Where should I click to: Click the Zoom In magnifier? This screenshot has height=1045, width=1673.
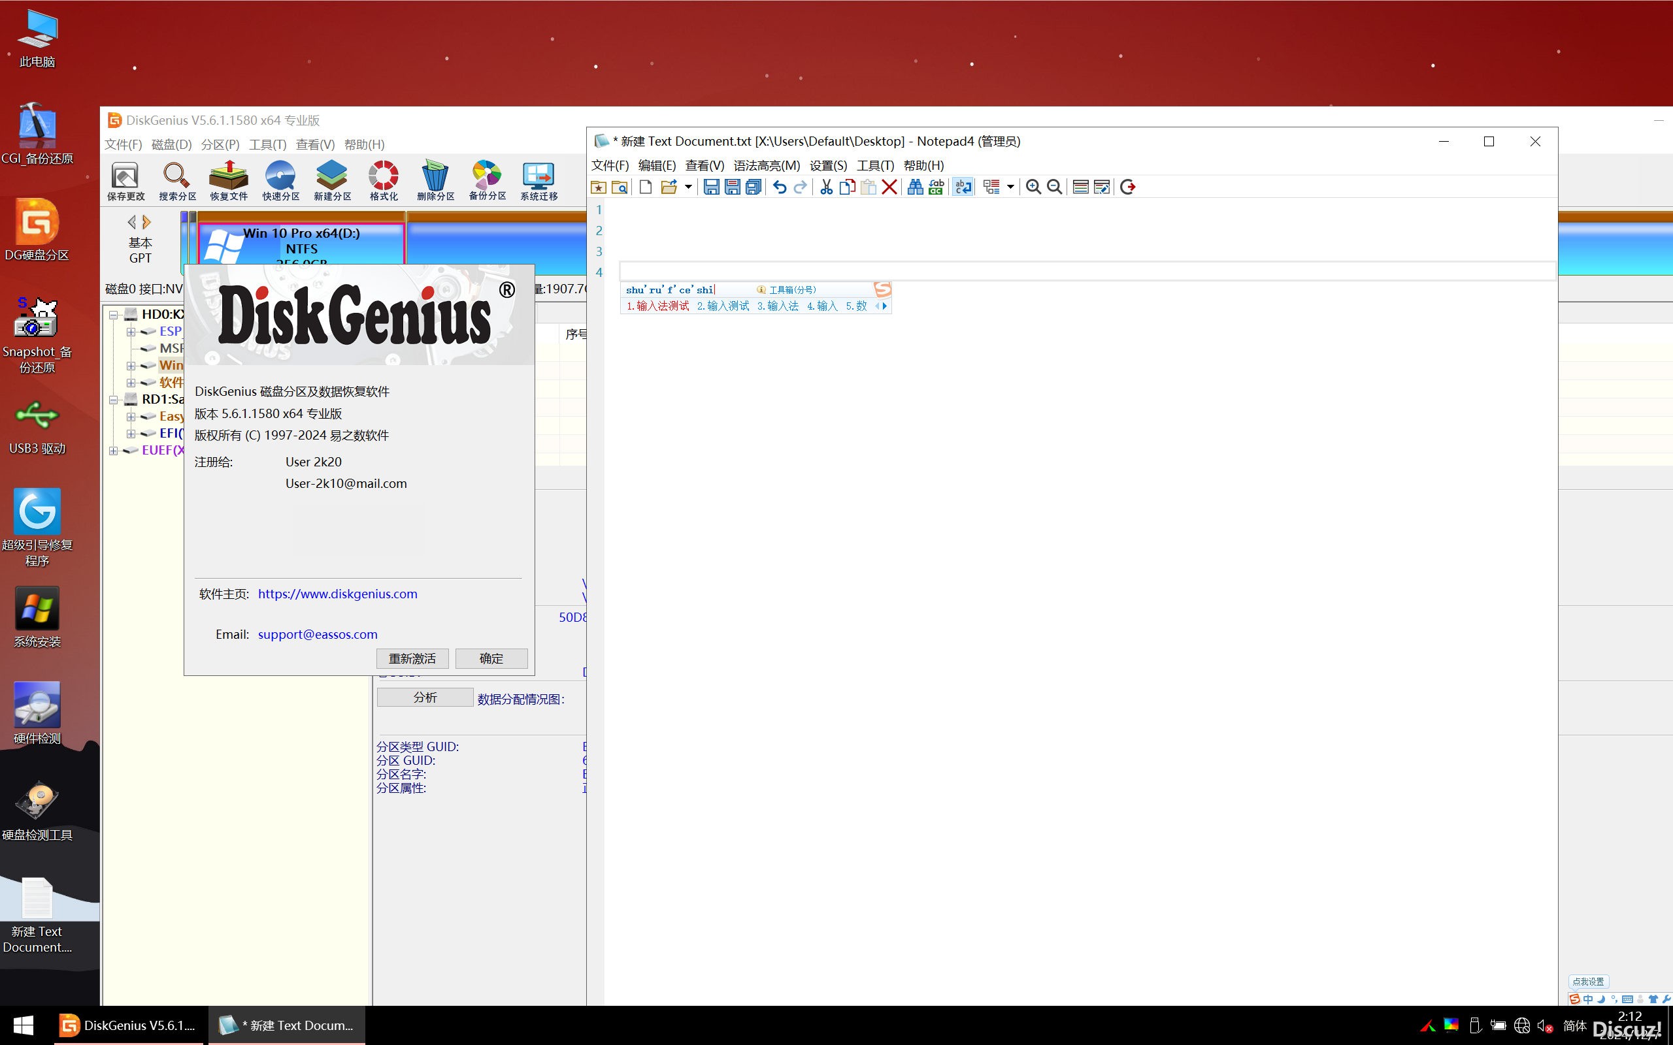tap(1033, 187)
